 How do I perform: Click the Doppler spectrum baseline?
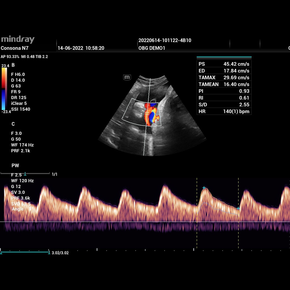point(142,222)
